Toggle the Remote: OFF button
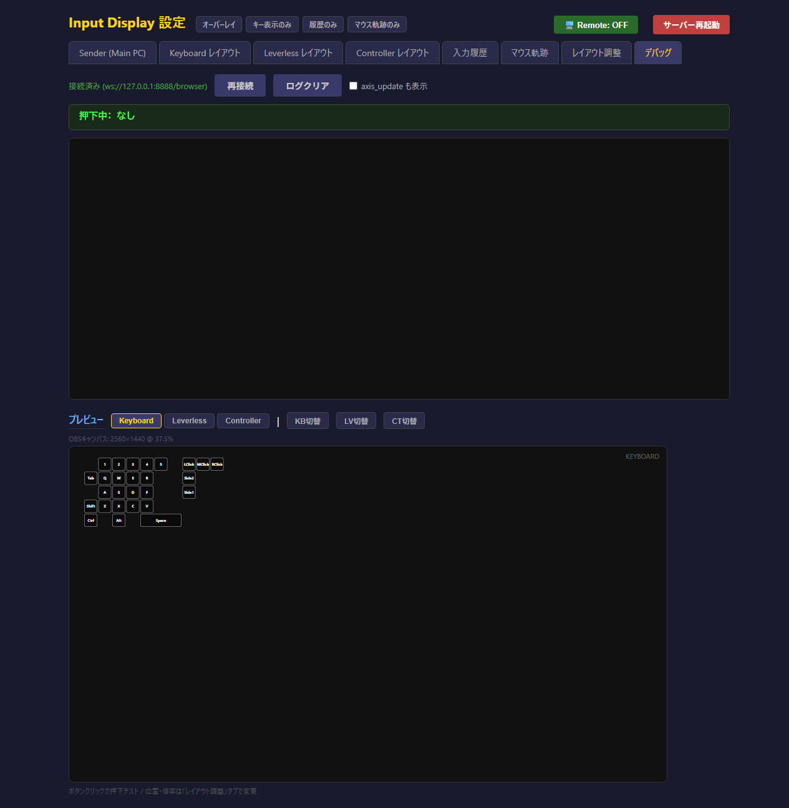Viewport: 789px width, 808px height. pyautogui.click(x=596, y=25)
